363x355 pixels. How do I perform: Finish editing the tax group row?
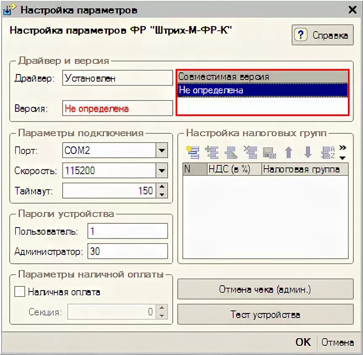[269, 153]
